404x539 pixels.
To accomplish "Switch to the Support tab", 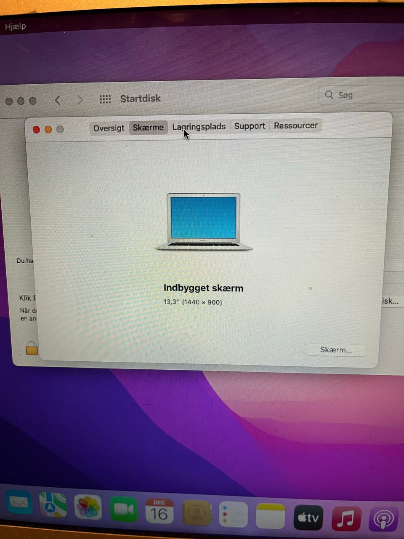I will (250, 126).
